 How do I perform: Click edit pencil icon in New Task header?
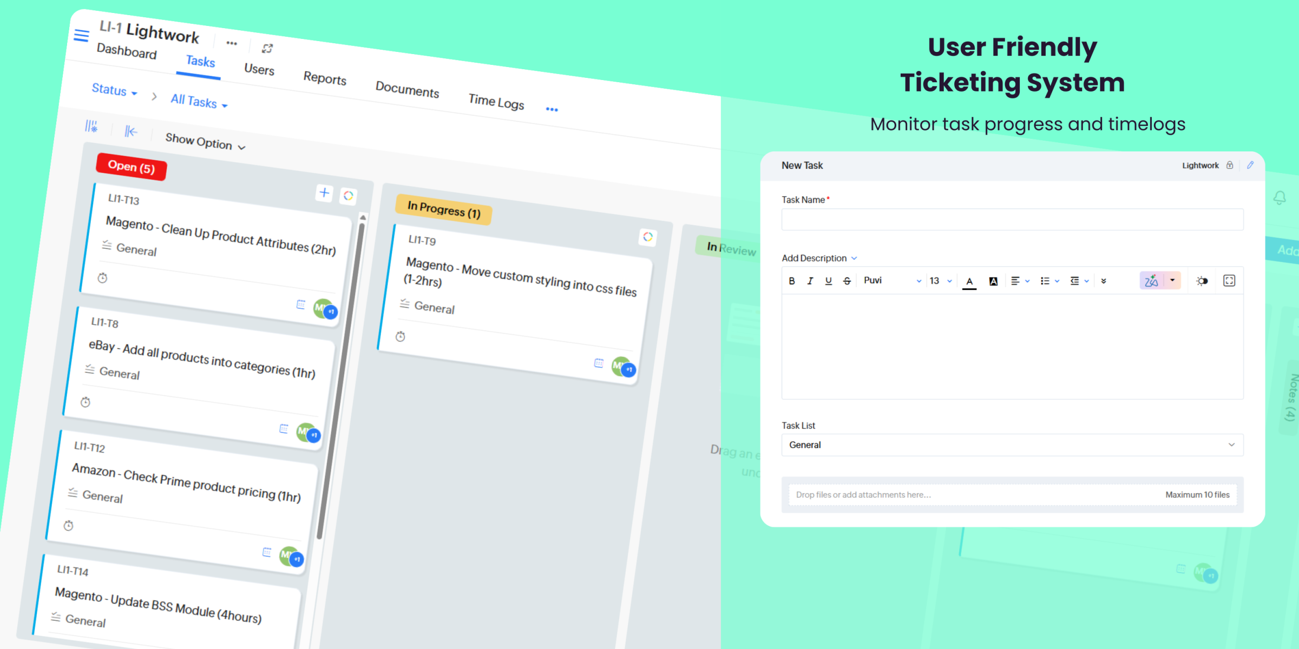pyautogui.click(x=1250, y=165)
